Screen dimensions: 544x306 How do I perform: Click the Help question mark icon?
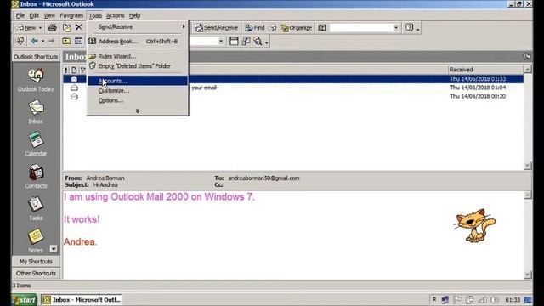410,28
